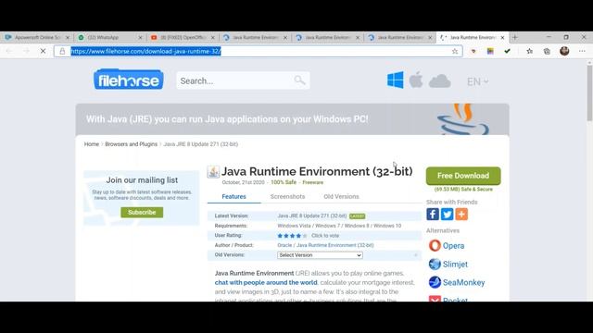This screenshot has width=593, height=333.
Task: Click the browser forward arrow
Action: tap(26, 51)
